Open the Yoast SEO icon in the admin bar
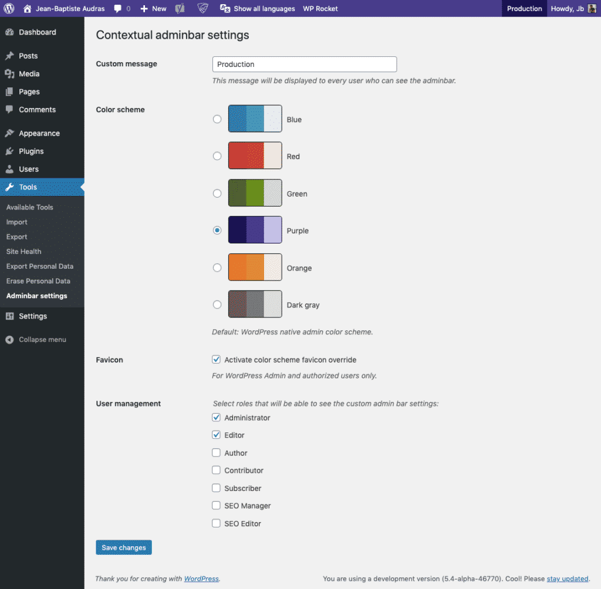Viewport: 601px width, 589px height. (180, 8)
